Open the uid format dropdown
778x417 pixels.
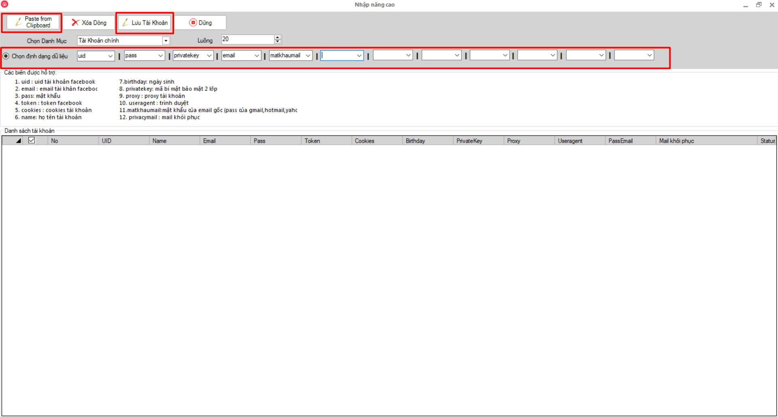110,56
